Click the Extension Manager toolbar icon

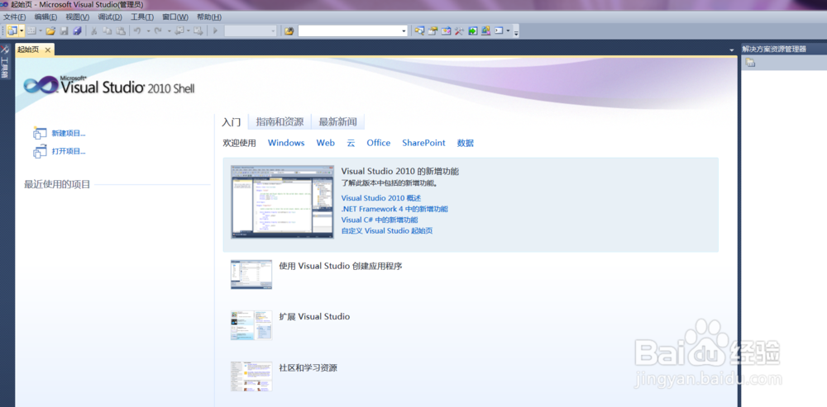point(485,31)
